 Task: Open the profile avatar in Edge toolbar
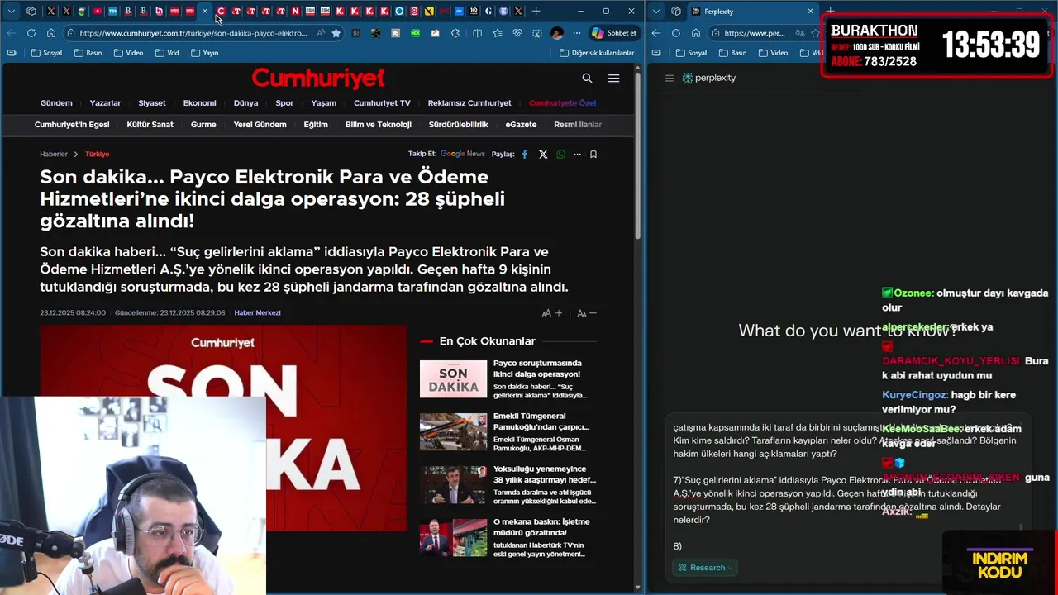tap(557, 33)
